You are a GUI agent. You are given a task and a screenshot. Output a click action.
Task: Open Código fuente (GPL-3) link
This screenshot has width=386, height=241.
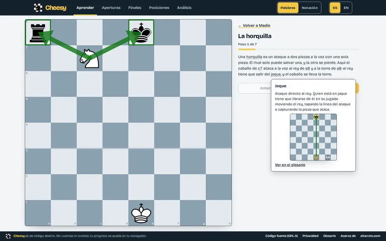281,236
